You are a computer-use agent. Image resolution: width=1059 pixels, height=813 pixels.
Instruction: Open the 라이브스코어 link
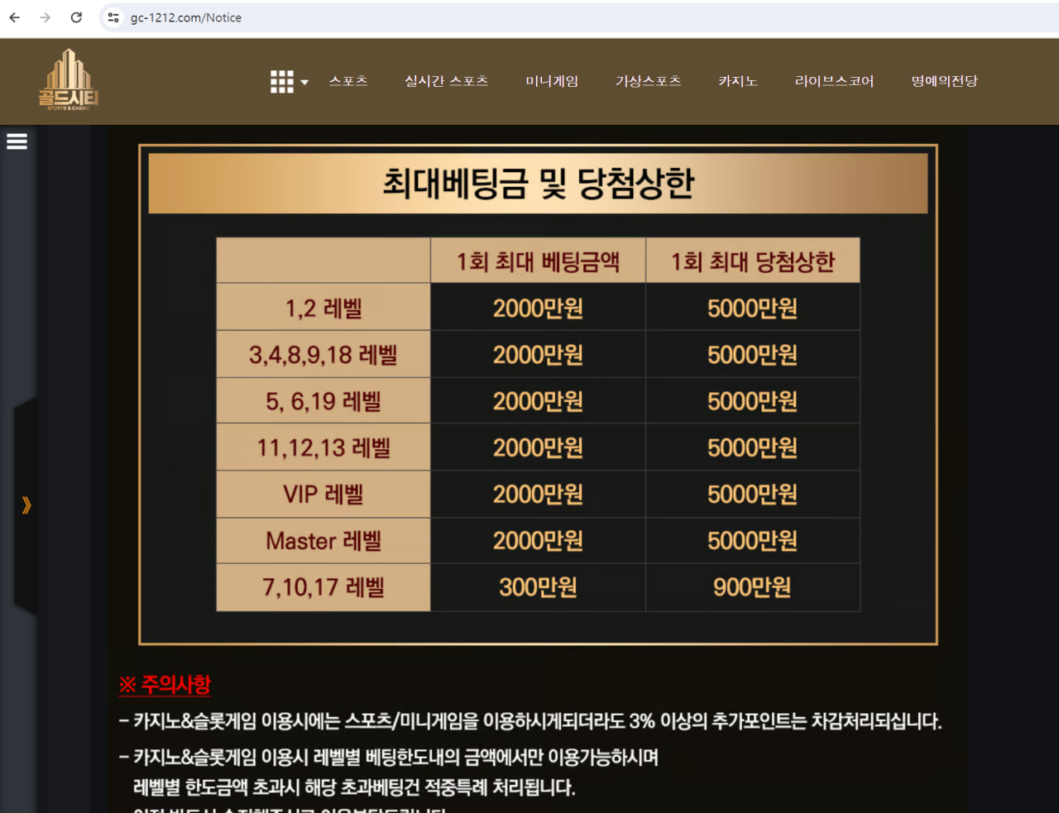click(834, 81)
